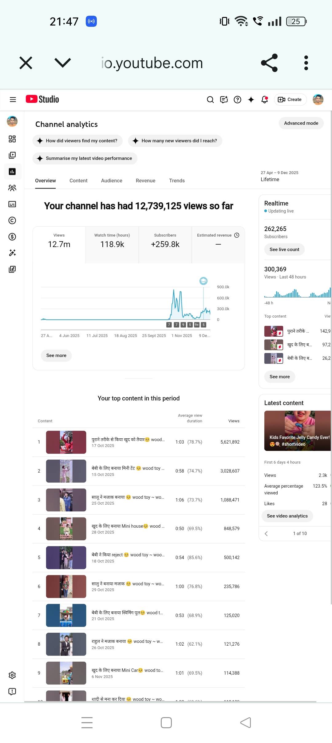Click the chart timeline marker labeled 9+
332x743 pixels.
pos(197,325)
